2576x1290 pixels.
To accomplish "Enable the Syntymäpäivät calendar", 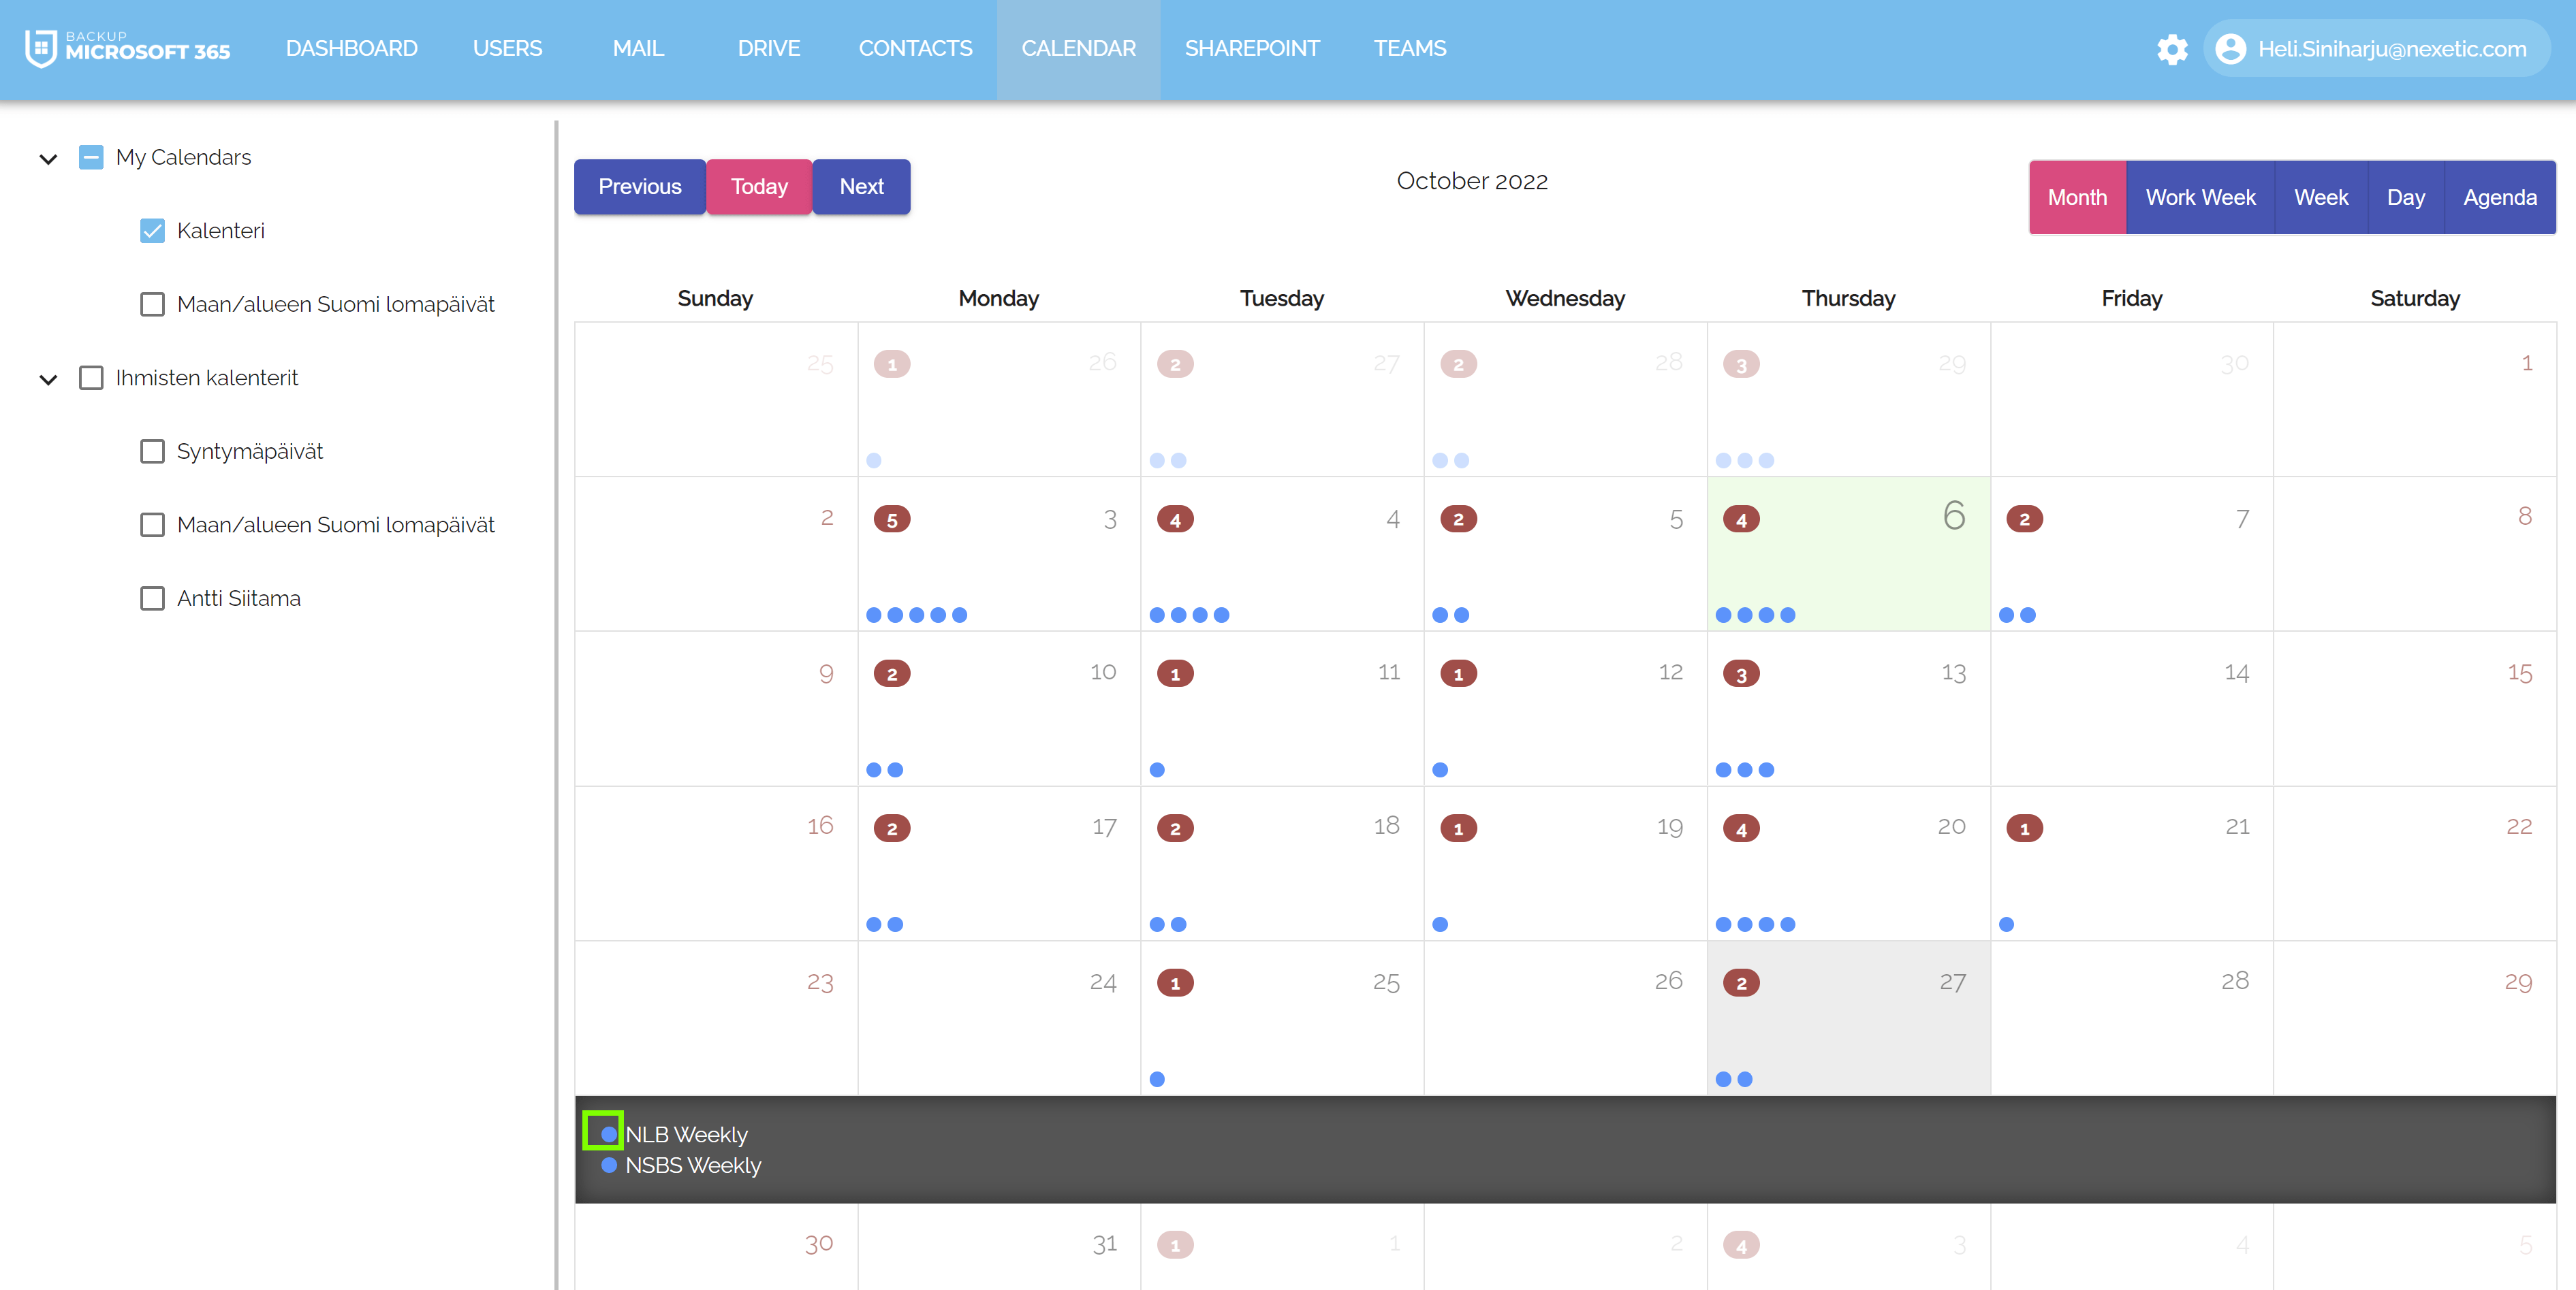I will (152, 451).
